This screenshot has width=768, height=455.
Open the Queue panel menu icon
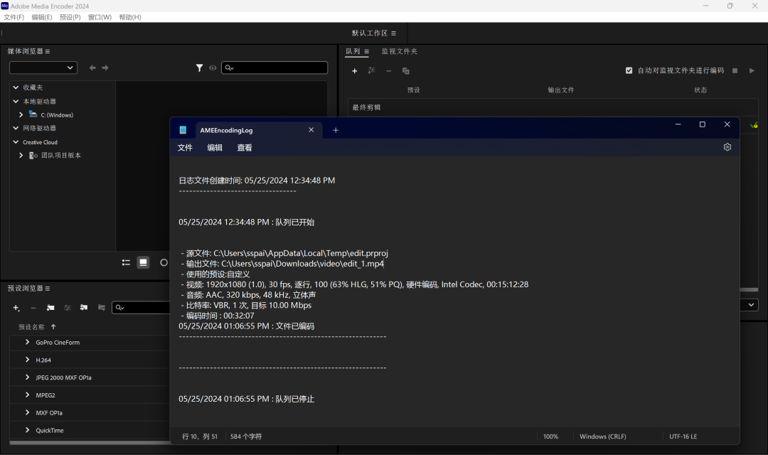(x=366, y=51)
